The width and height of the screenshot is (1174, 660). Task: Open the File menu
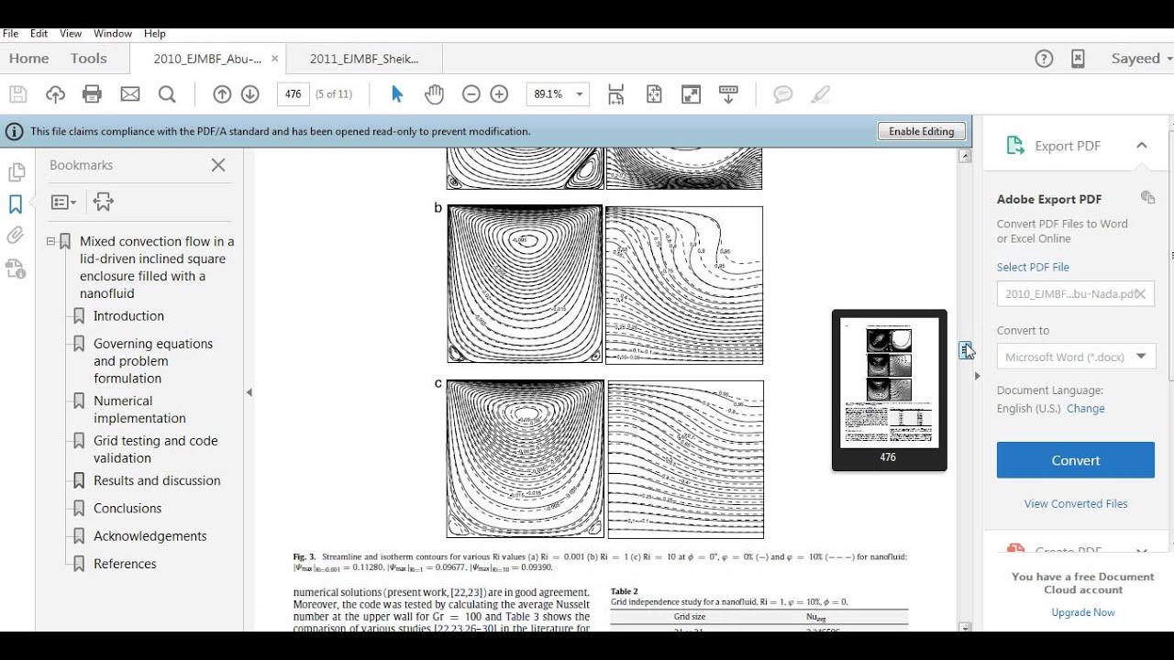coord(10,33)
